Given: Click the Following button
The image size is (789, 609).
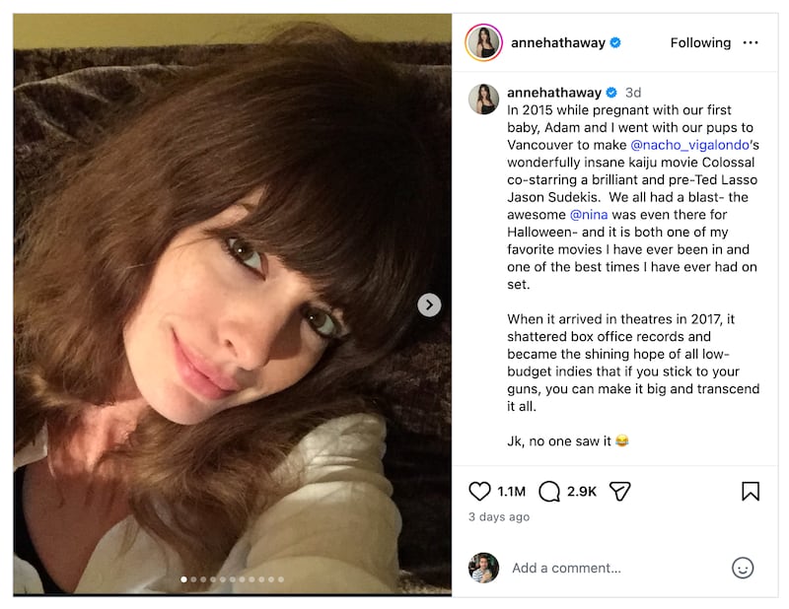Looking at the screenshot, I should pos(700,42).
